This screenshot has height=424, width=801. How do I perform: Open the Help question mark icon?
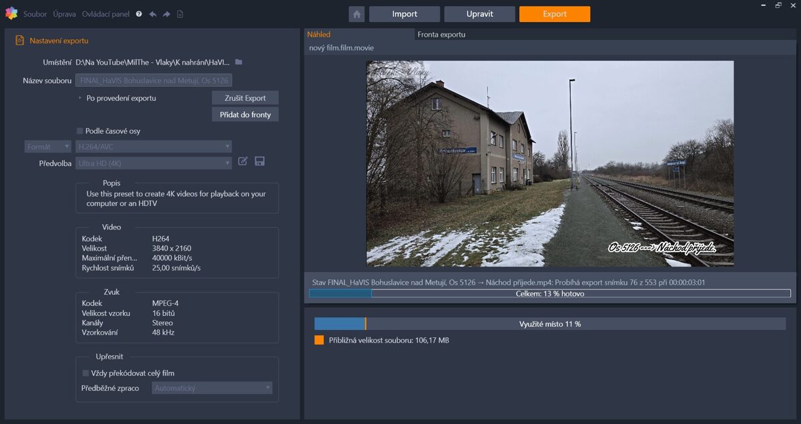[x=139, y=13]
